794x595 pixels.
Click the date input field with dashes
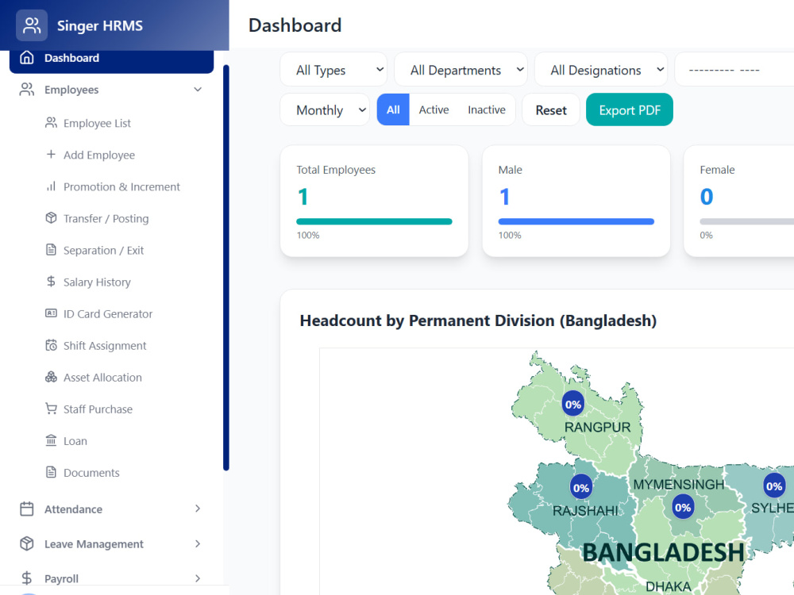click(734, 70)
